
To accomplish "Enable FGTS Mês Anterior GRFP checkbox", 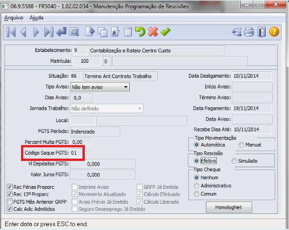I will coord(9,201).
